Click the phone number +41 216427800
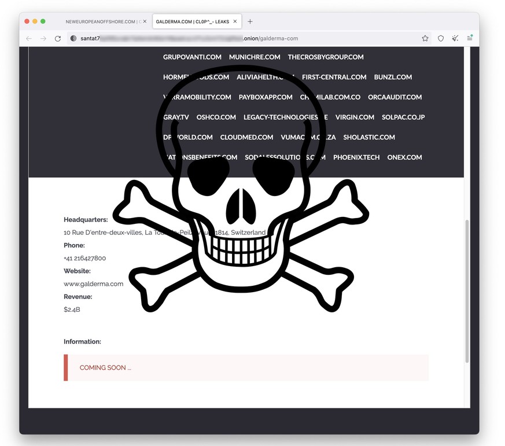This screenshot has height=446, width=505. tap(84, 258)
